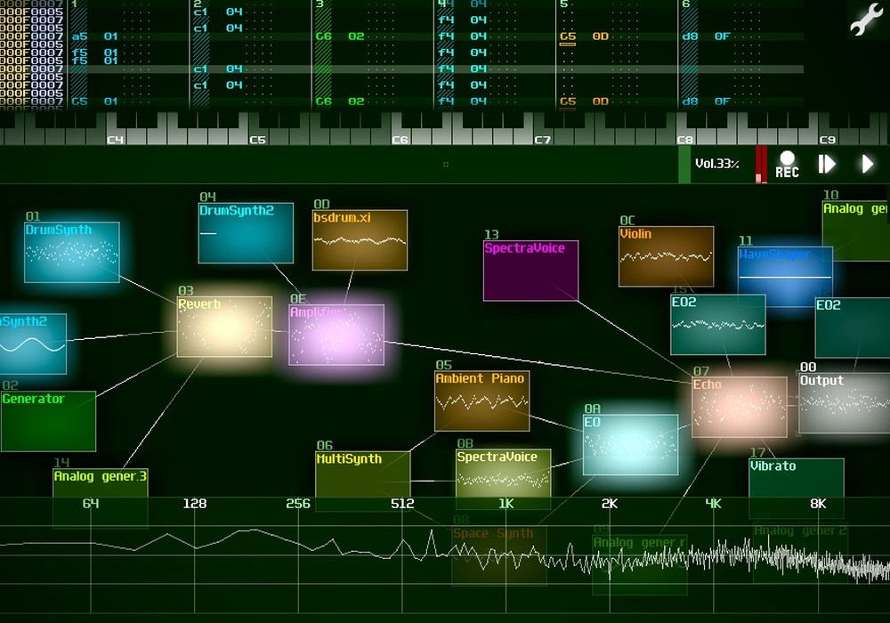Open the wrench settings menu
This screenshot has width=890, height=623.
[x=863, y=20]
